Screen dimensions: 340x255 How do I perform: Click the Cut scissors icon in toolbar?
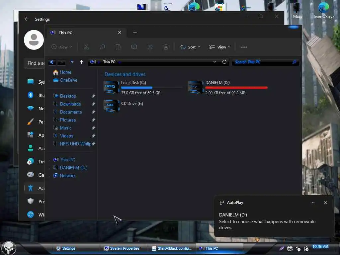pyautogui.click(x=86, y=47)
